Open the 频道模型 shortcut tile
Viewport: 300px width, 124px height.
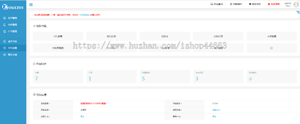[111, 36]
